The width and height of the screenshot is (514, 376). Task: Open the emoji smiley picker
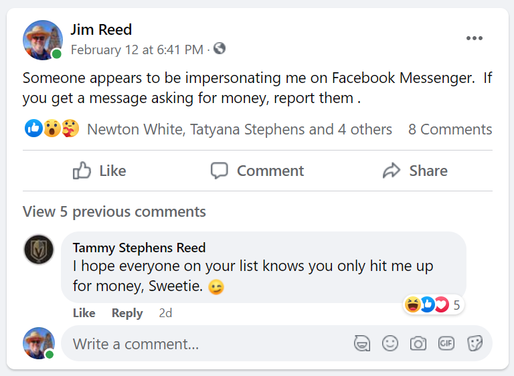[390, 343]
